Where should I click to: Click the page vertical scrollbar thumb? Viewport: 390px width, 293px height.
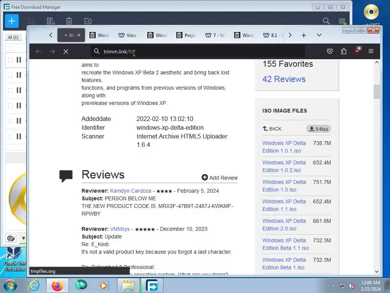tap(377, 92)
